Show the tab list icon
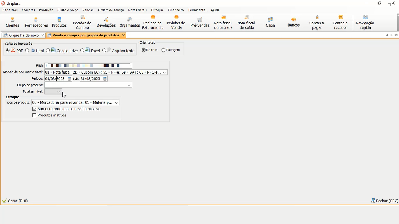 pos(396,35)
